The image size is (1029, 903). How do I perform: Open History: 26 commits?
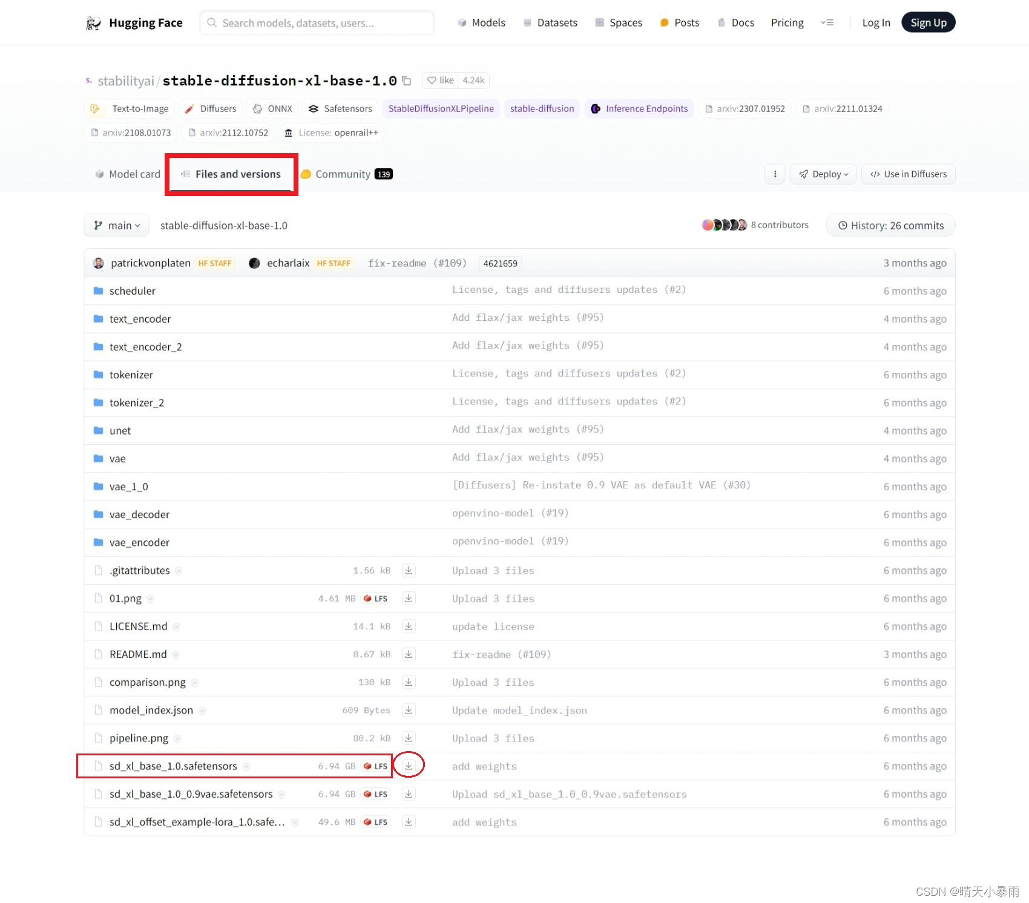coord(890,226)
